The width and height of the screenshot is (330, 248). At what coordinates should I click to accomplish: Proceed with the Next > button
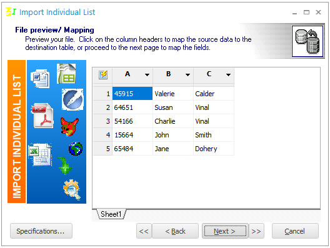click(225, 231)
